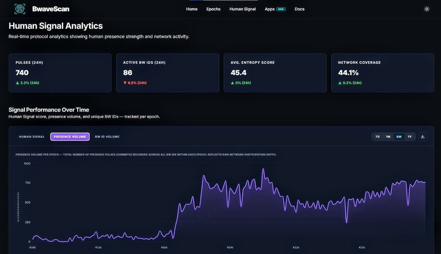Viewport: 441px width, 254px height.
Task: Toggle the light/dark theme sun icon
Action: click(x=427, y=9)
